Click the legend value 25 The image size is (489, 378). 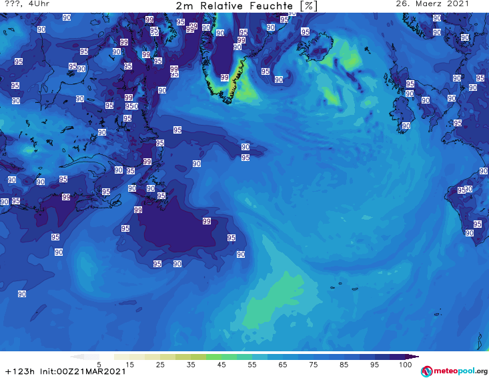(160, 365)
